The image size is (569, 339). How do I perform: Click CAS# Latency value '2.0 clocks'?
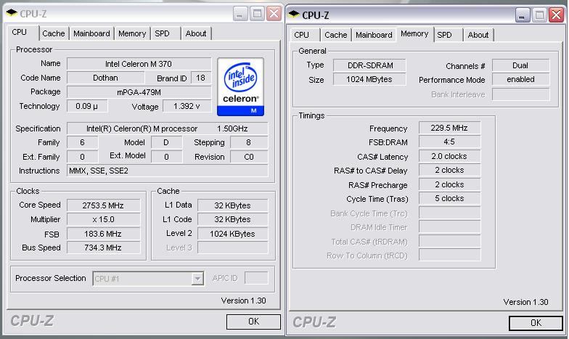pos(450,156)
